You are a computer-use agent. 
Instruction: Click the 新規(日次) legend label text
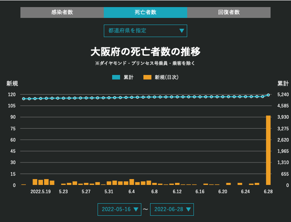[x=166, y=77]
